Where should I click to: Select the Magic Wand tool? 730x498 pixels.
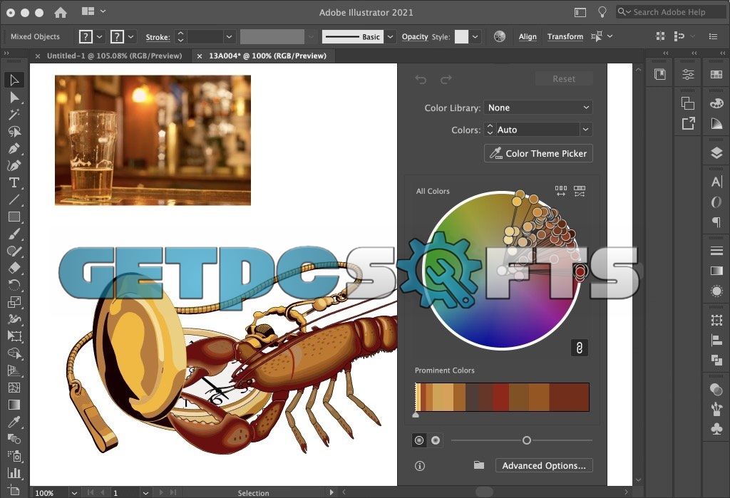click(x=14, y=115)
